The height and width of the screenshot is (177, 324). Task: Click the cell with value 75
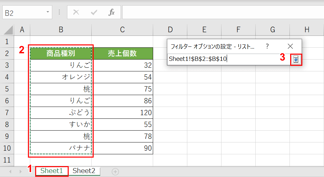coord(122,89)
